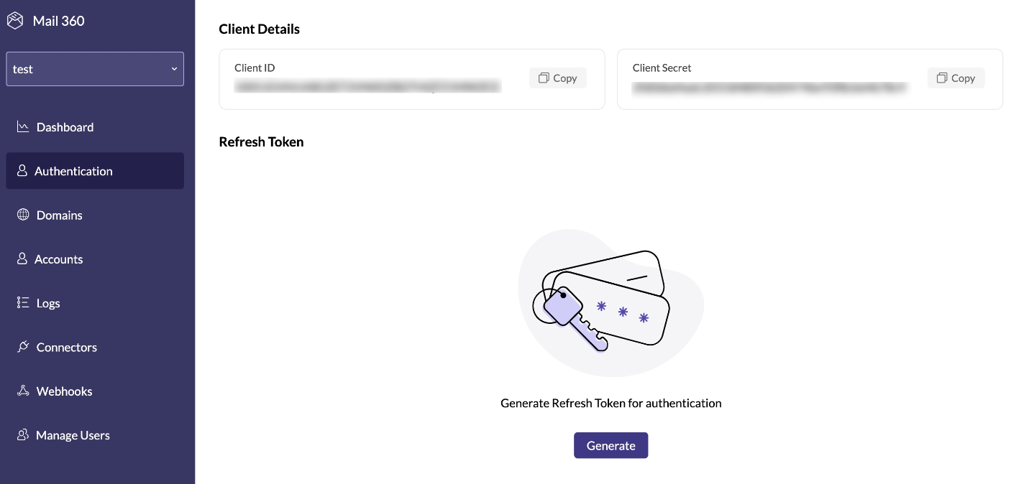Click the Accounts user icon
The height and width of the screenshot is (484, 1024).
click(22, 259)
